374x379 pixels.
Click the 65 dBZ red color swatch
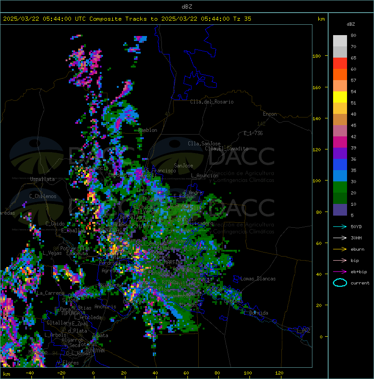(x=340, y=63)
